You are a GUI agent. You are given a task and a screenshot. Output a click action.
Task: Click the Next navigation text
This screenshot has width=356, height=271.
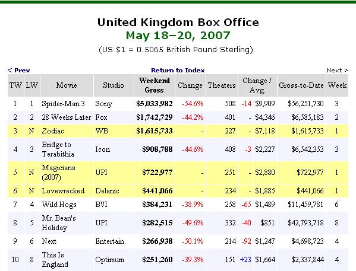pyautogui.click(x=338, y=70)
